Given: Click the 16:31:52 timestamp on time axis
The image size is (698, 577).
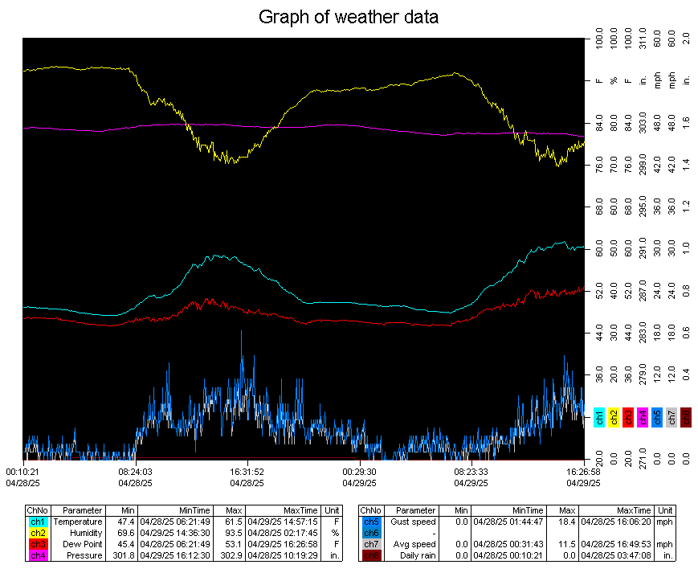Looking at the screenshot, I should [x=247, y=473].
